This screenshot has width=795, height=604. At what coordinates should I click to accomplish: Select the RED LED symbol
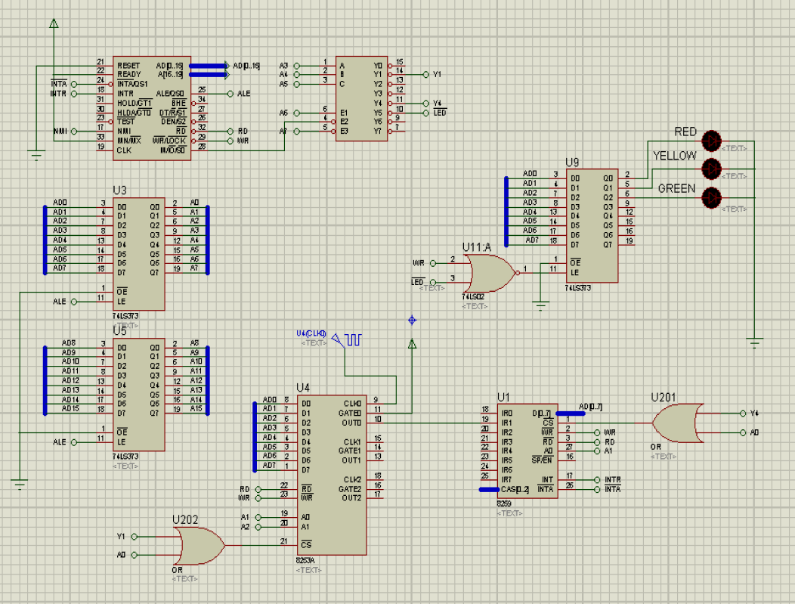click(711, 141)
